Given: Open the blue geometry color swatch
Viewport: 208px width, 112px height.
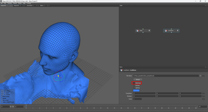Looking at the screenshot, I should (136, 90).
